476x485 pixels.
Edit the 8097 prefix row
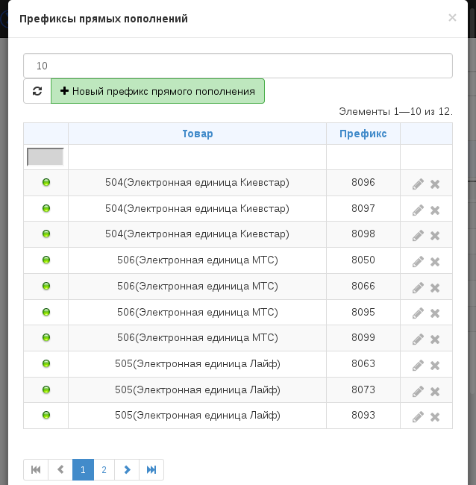(418, 210)
